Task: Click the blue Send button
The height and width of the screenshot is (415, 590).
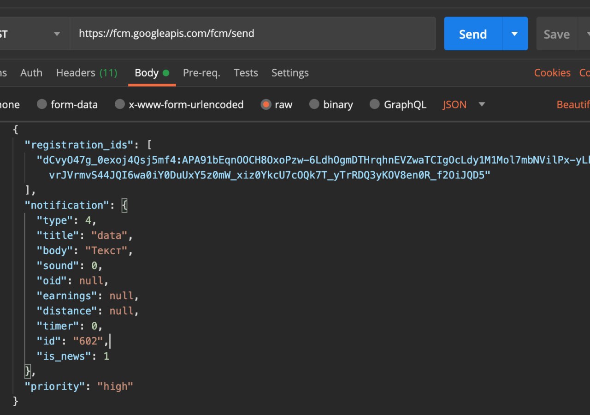Action: (473, 34)
